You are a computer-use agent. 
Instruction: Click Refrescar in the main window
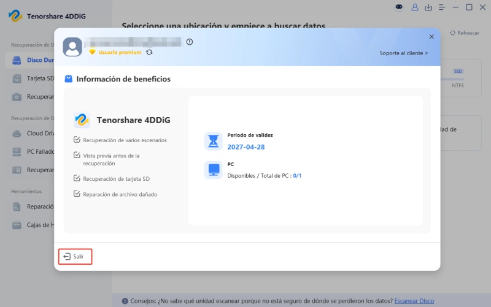click(465, 33)
